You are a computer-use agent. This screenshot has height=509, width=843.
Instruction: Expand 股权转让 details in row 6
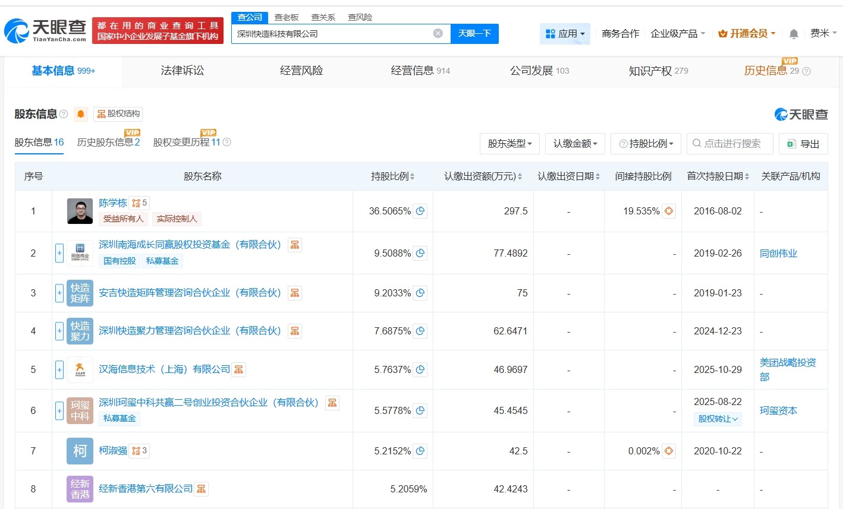(x=718, y=419)
